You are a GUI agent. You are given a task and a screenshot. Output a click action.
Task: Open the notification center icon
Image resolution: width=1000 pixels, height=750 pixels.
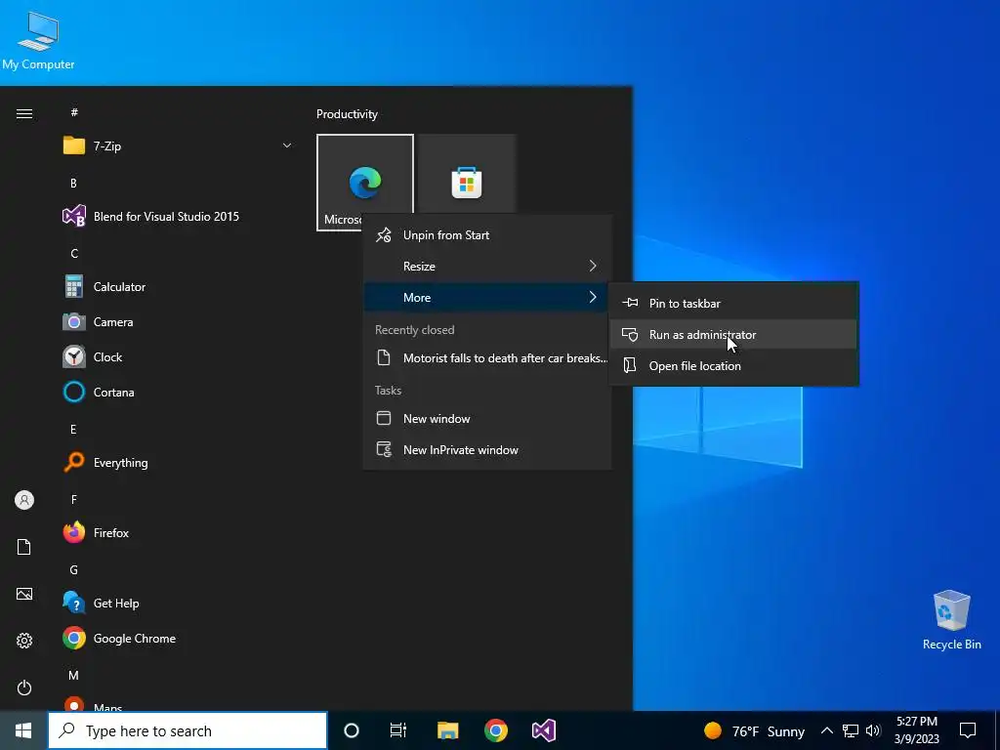(x=968, y=730)
